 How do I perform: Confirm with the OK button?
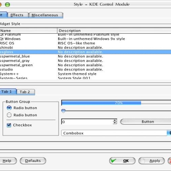coord(122,161)
